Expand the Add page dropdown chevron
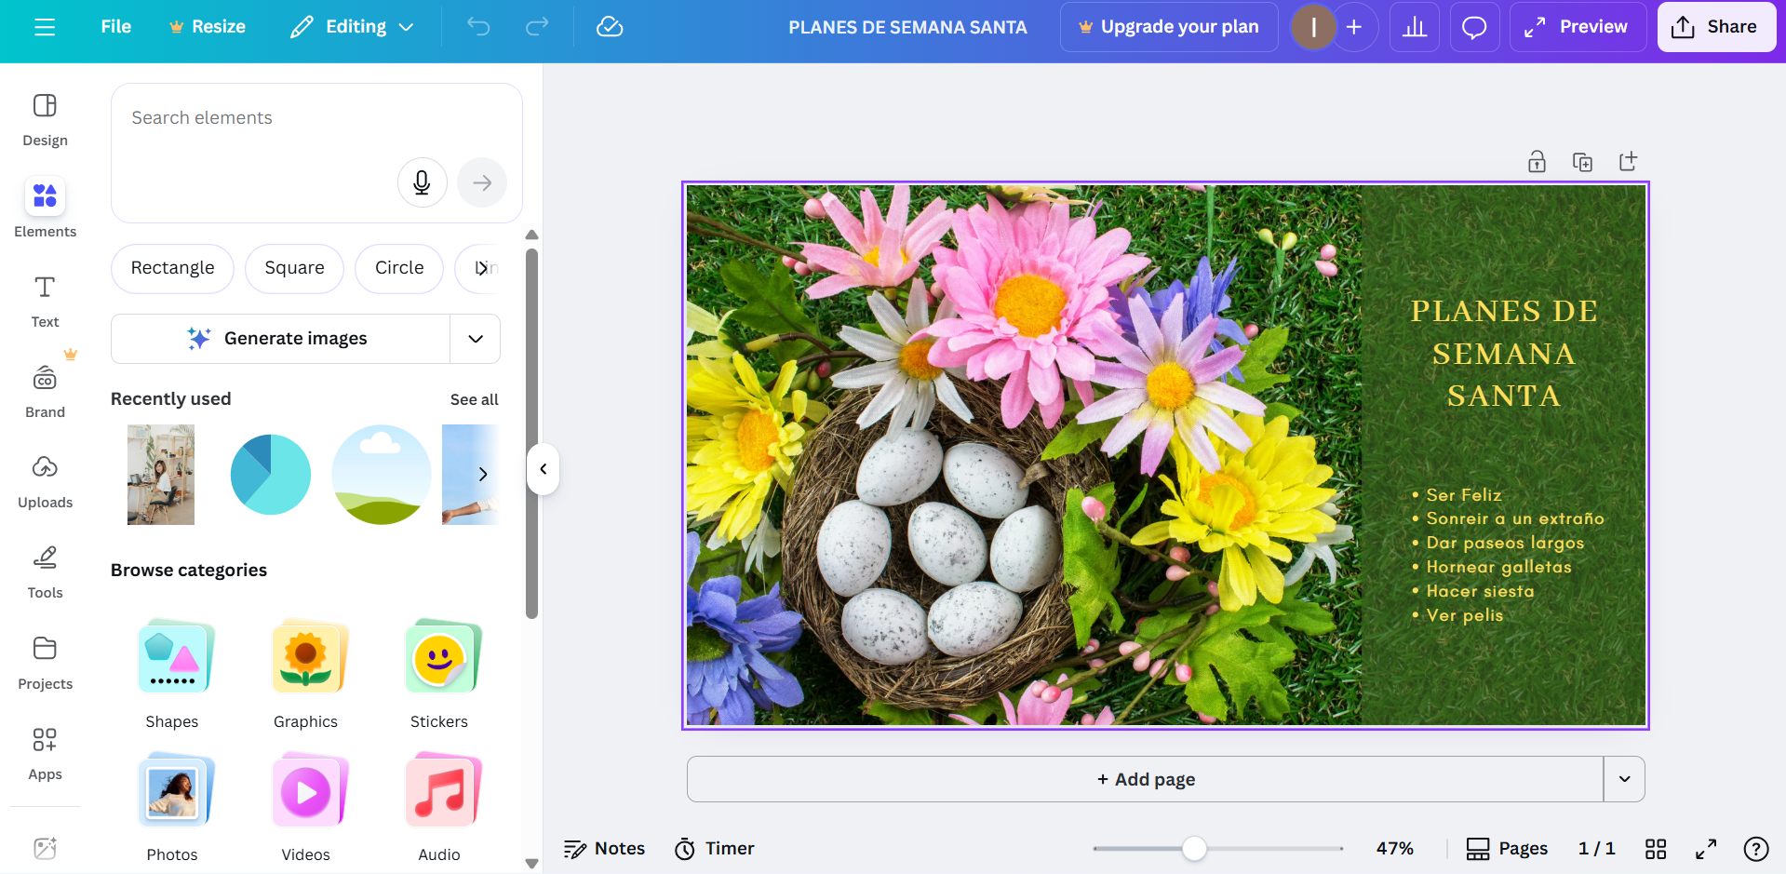 click(x=1624, y=779)
